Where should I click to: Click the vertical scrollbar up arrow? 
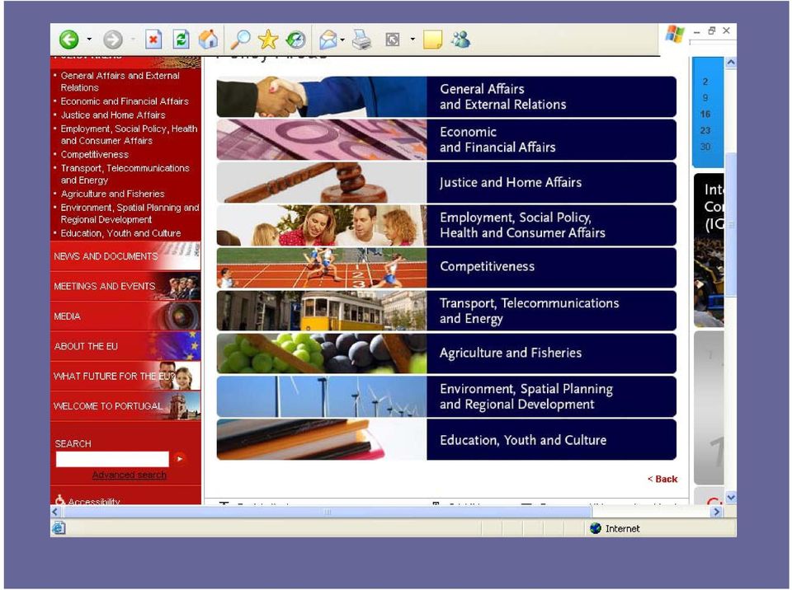(731, 63)
